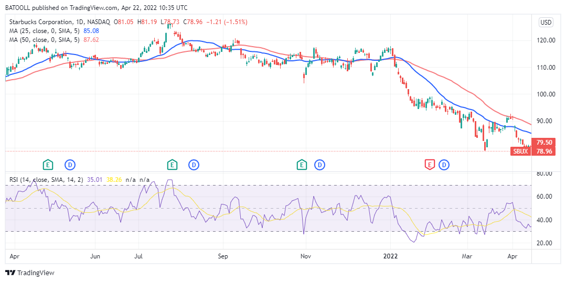
Task: Click the RSI value 35.01
Action: (95, 179)
